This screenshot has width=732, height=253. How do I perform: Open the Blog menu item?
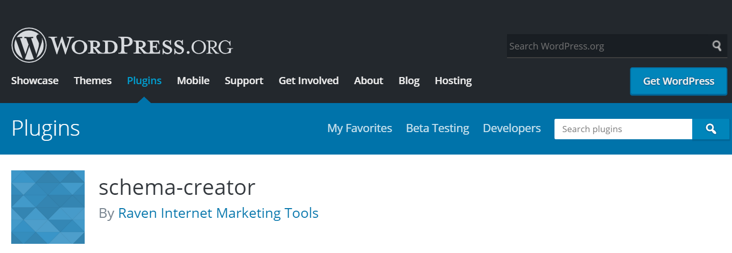(409, 81)
